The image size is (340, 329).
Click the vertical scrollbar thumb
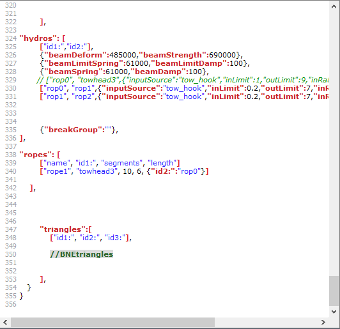[334, 291]
